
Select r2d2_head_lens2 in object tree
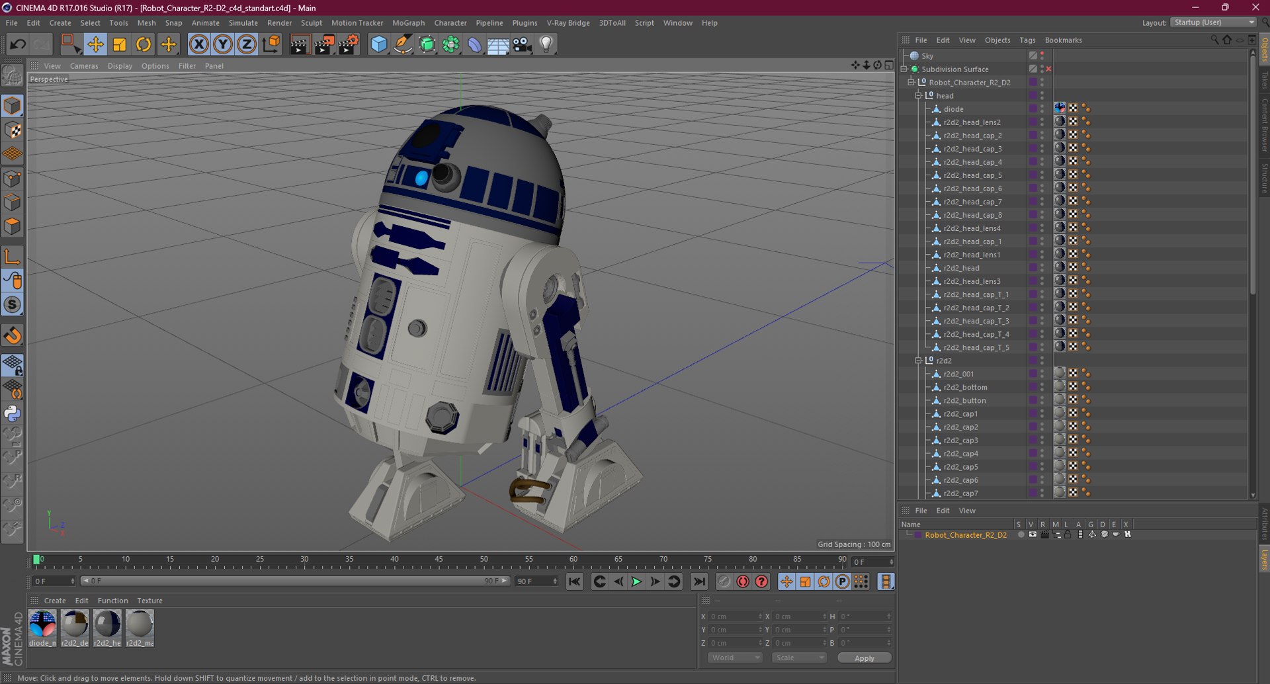point(972,122)
